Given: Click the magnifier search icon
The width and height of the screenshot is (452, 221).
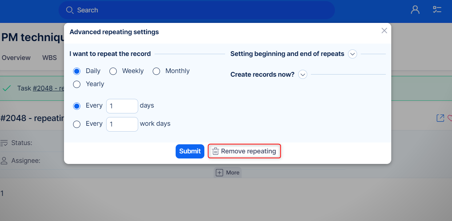Looking at the screenshot, I should (69, 10).
